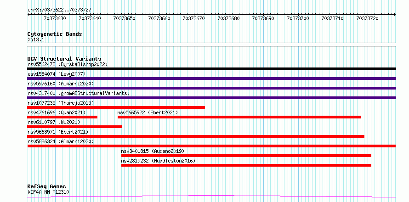Click ruler position 70373720
This screenshot has width=409, height=202.
point(367,18)
